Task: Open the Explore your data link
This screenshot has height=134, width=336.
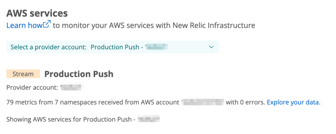Action: tap(293, 102)
